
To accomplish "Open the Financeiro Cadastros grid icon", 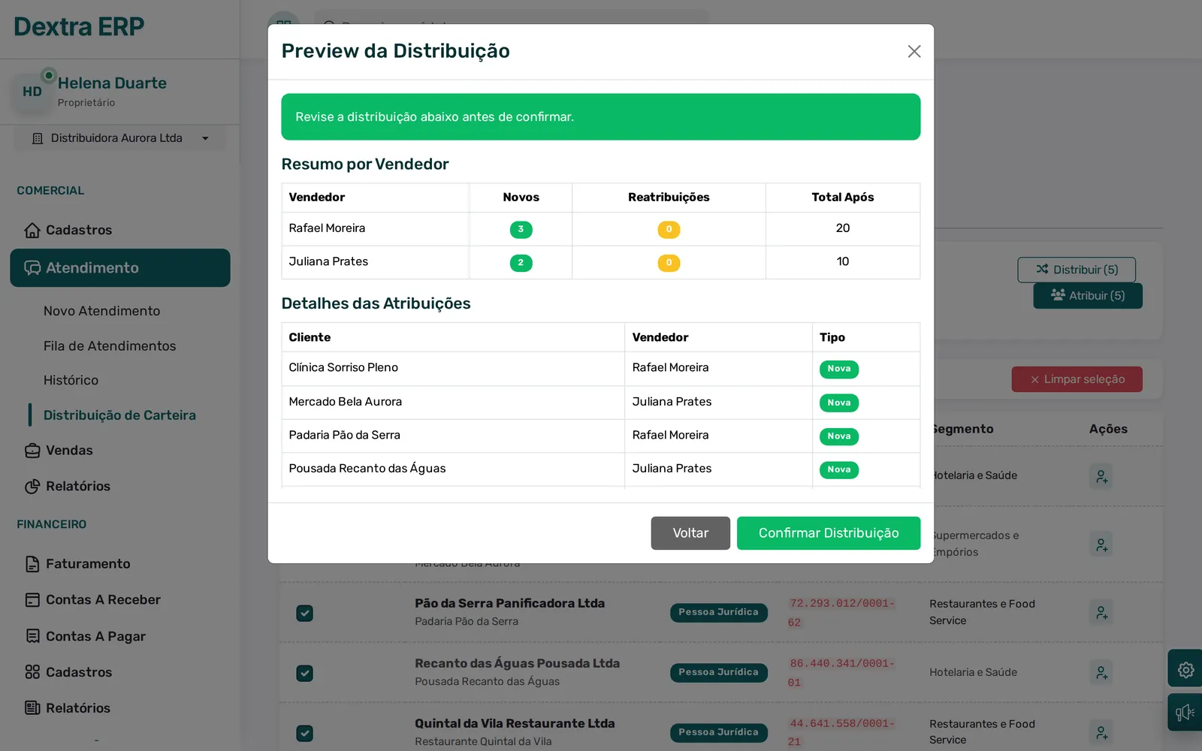I will [32, 672].
